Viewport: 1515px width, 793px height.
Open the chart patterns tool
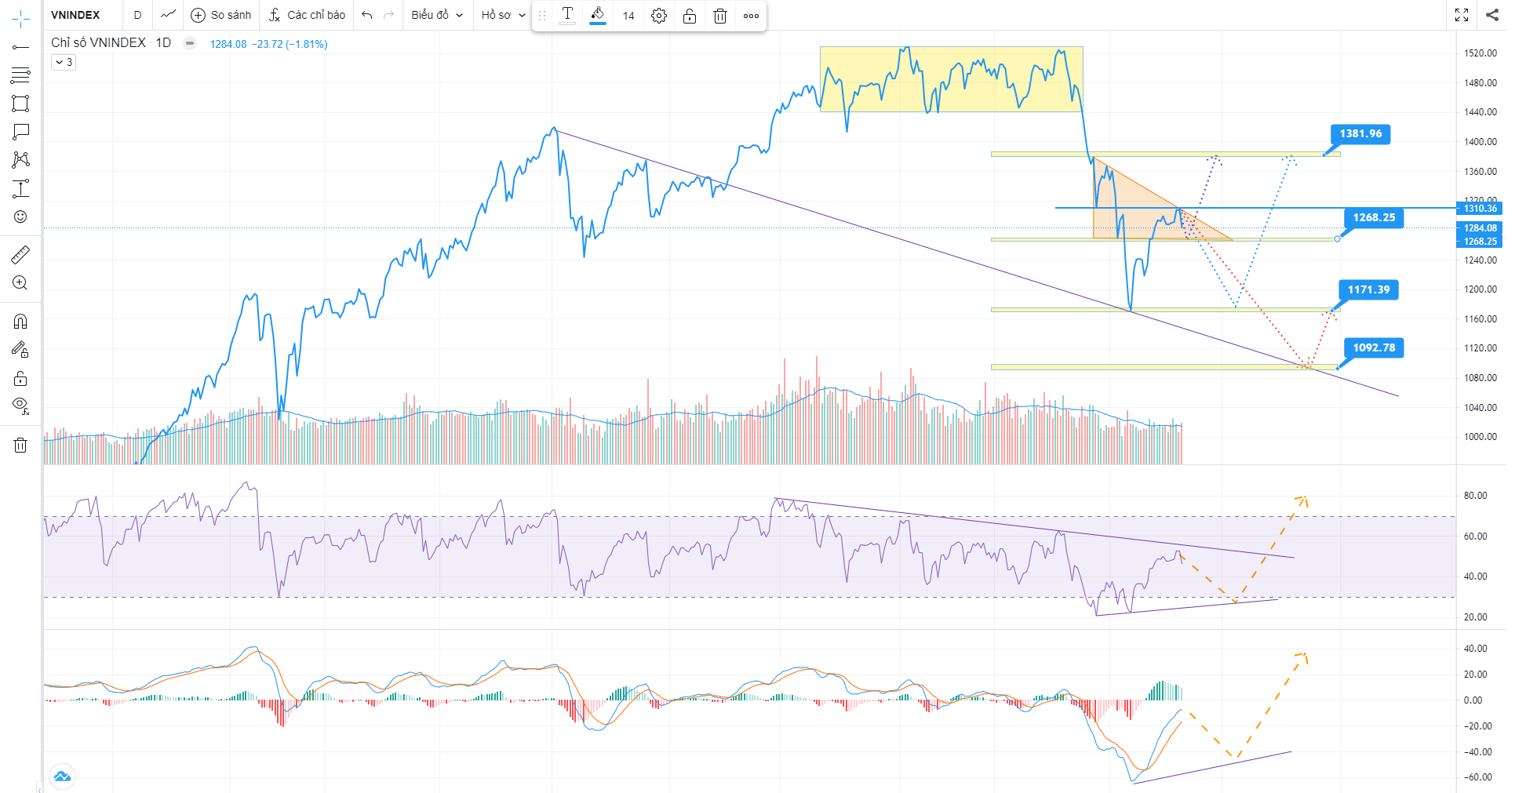[x=20, y=160]
